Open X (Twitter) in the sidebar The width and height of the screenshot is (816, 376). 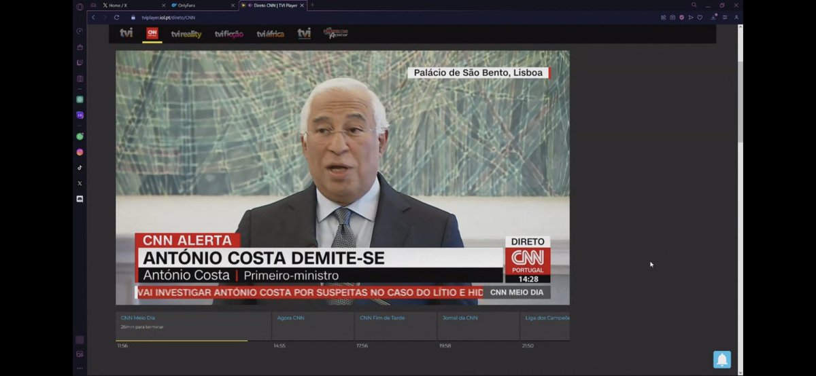click(x=80, y=183)
